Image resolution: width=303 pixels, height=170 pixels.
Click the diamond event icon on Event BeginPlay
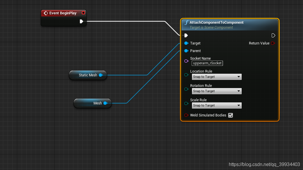[46, 13]
